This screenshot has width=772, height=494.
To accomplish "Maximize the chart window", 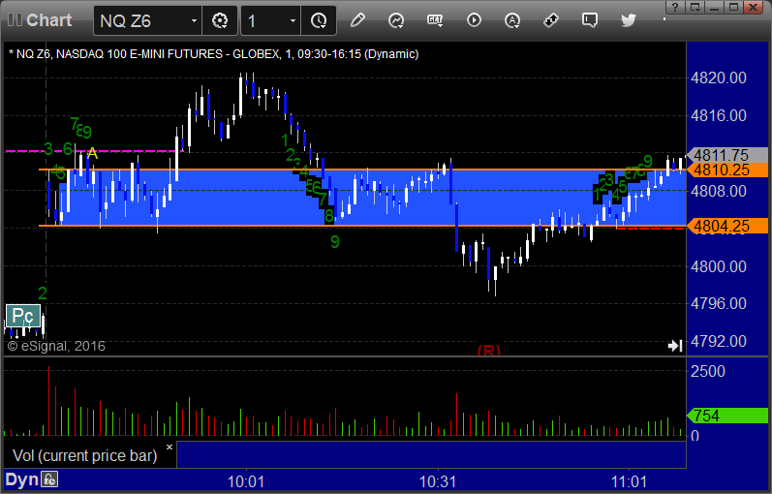I will 733,7.
